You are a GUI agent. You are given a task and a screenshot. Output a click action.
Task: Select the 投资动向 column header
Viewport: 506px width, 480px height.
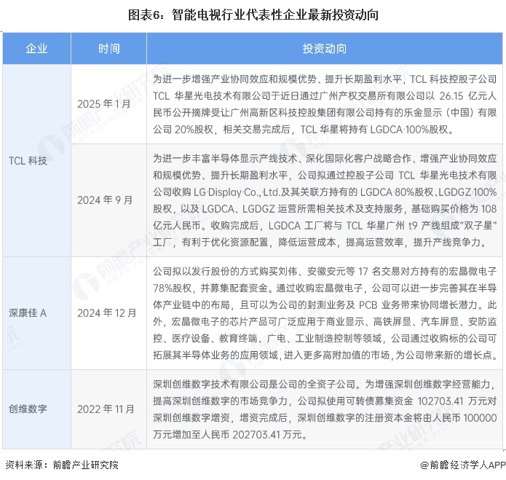coord(324,48)
